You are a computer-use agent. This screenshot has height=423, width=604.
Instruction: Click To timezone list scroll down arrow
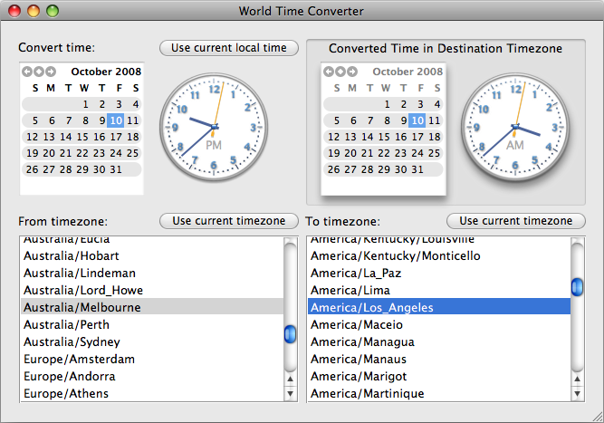(577, 394)
